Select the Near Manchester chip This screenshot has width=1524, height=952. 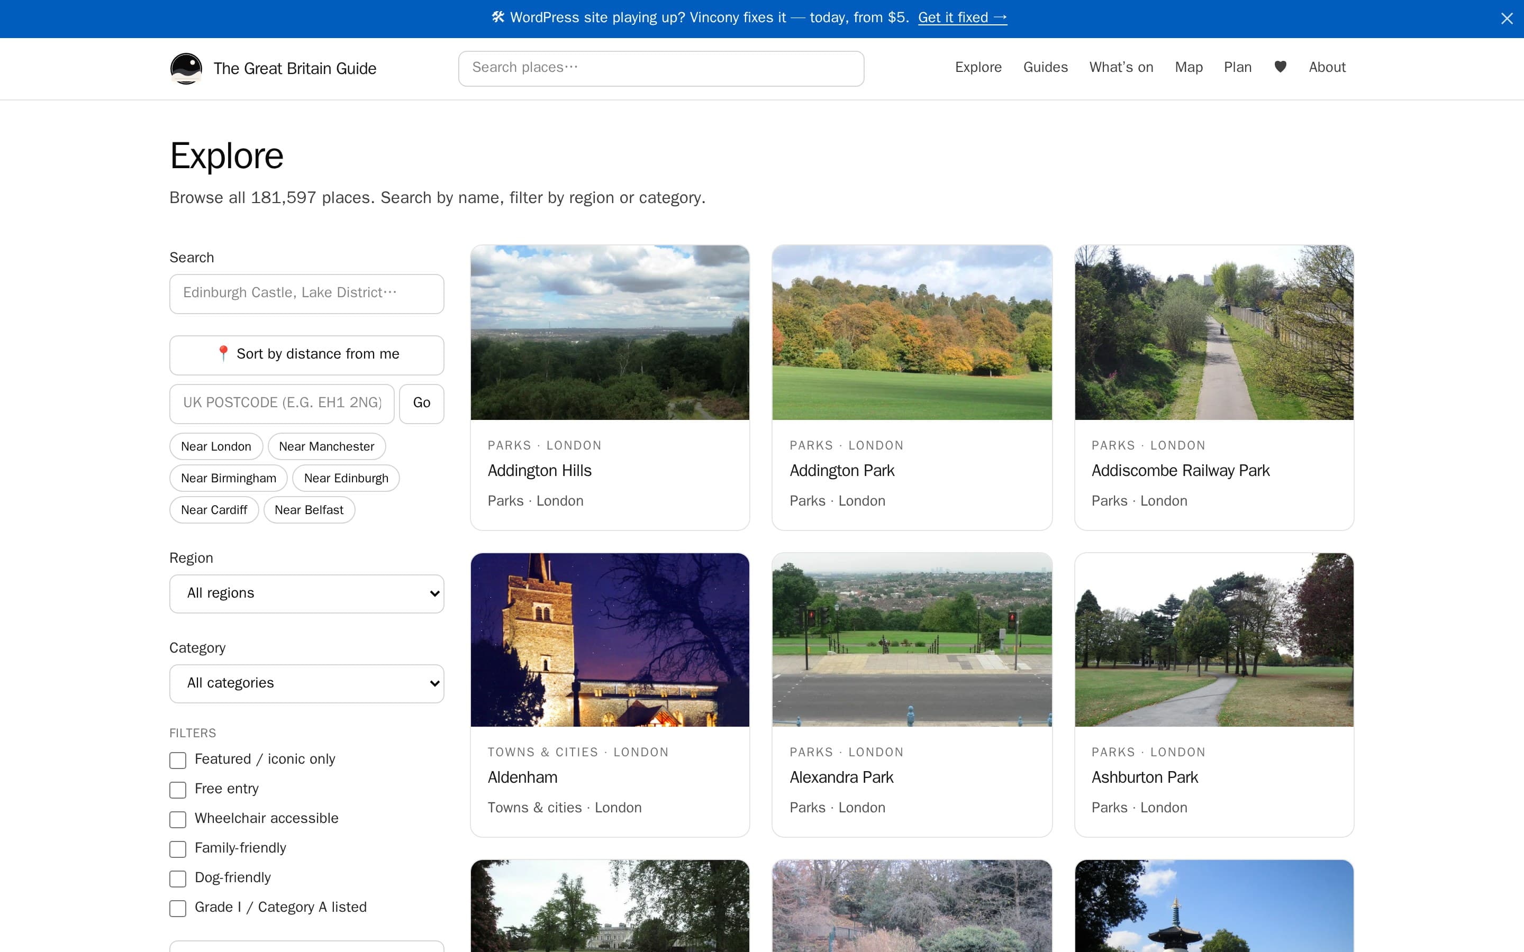tap(326, 446)
